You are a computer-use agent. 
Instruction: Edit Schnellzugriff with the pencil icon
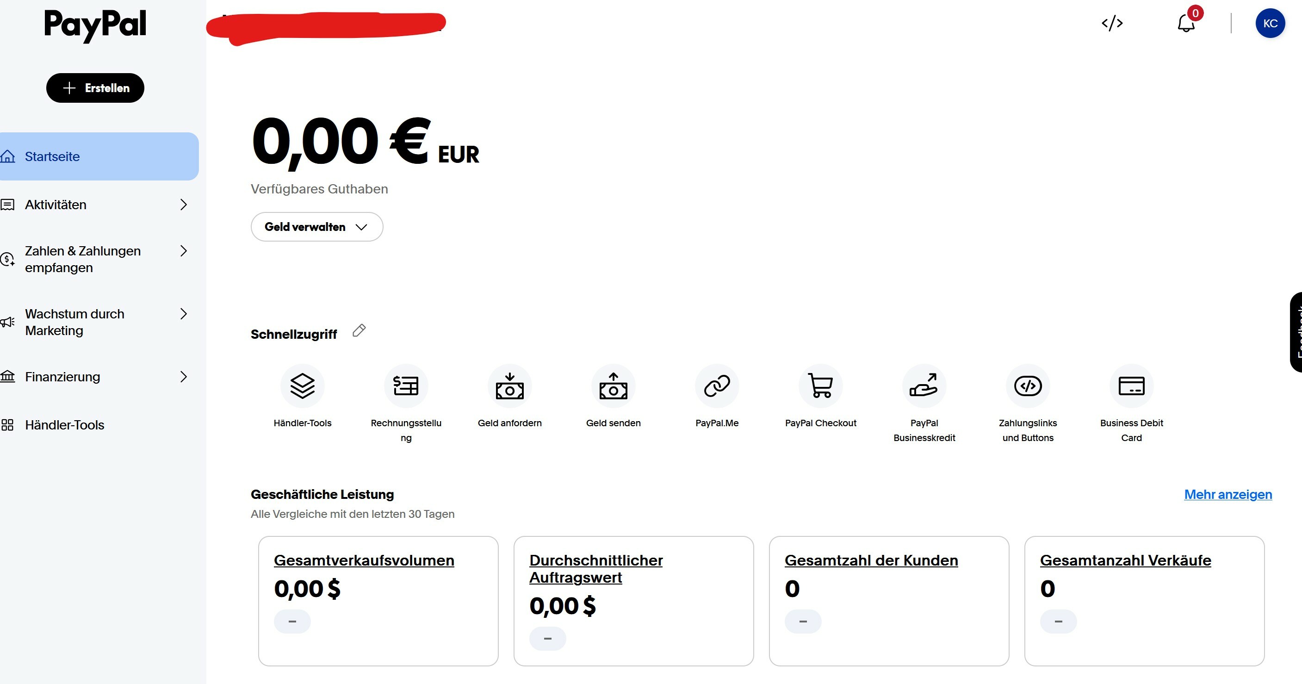point(359,330)
